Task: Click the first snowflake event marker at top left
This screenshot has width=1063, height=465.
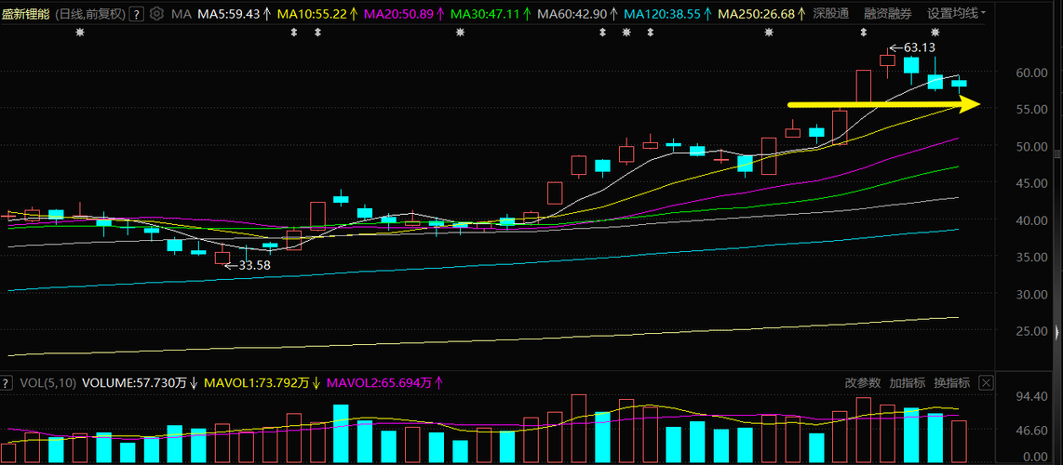Action: pyautogui.click(x=80, y=33)
